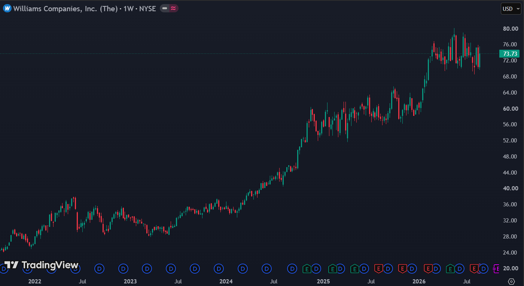
Task: Click the 48.00 price axis label
Action: (x=511, y=157)
